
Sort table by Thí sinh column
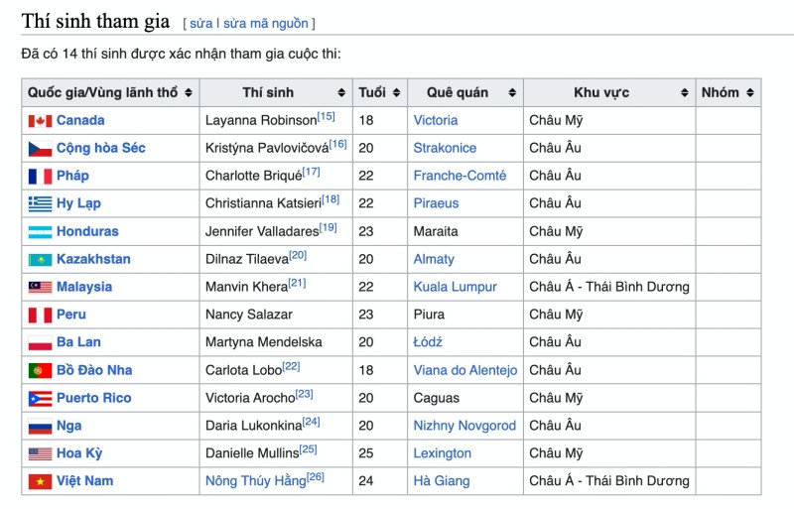tap(341, 93)
